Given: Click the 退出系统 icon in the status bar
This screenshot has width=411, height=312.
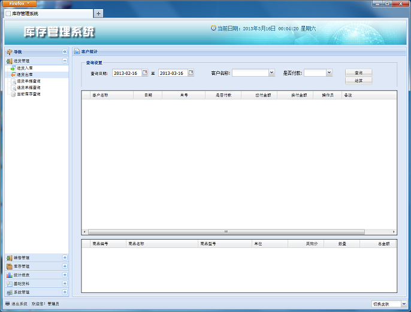Looking at the screenshot, I should (7, 304).
